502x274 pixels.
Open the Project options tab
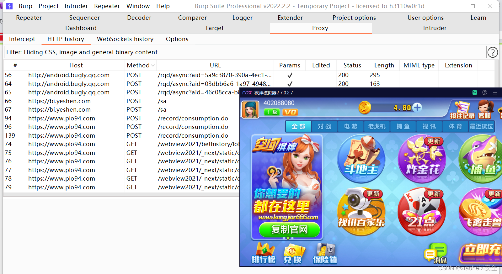pos(354,18)
